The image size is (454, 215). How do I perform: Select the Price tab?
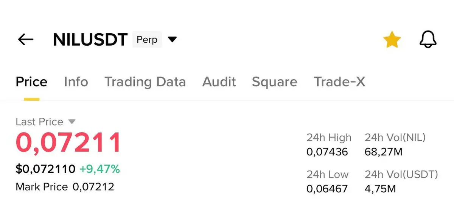coord(31,82)
